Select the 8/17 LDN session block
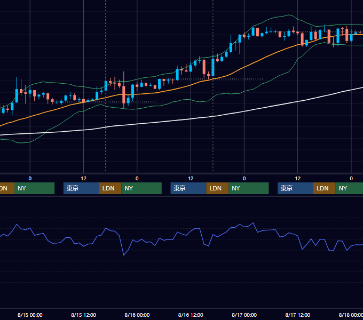This screenshot has height=320, width=363. pos(325,188)
